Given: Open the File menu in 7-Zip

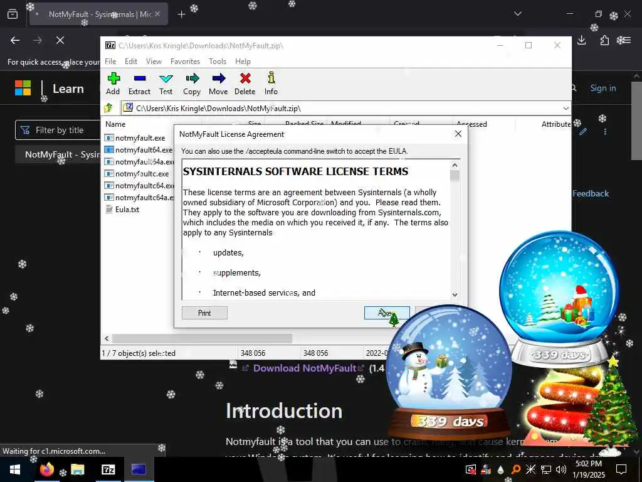Looking at the screenshot, I should tap(110, 62).
